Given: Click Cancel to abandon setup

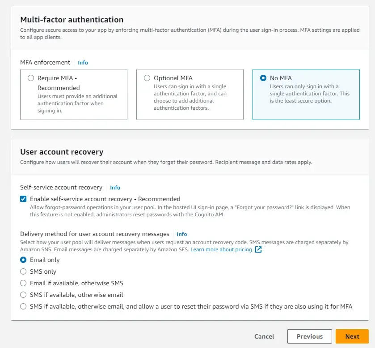Looking at the screenshot, I should [264, 336].
